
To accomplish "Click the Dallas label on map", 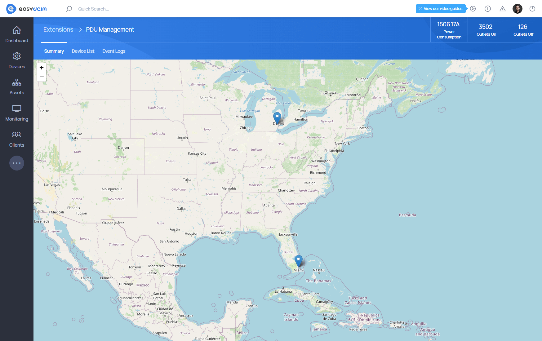I will point(181,209).
